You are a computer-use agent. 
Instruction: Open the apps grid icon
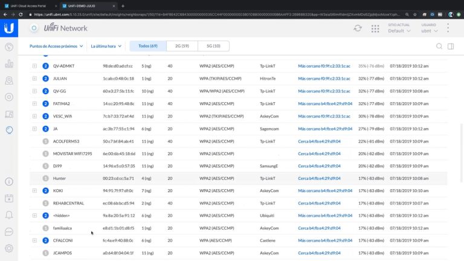coord(375,28)
